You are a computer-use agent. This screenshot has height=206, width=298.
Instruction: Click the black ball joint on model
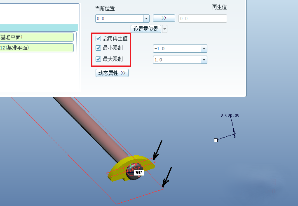click(134, 171)
